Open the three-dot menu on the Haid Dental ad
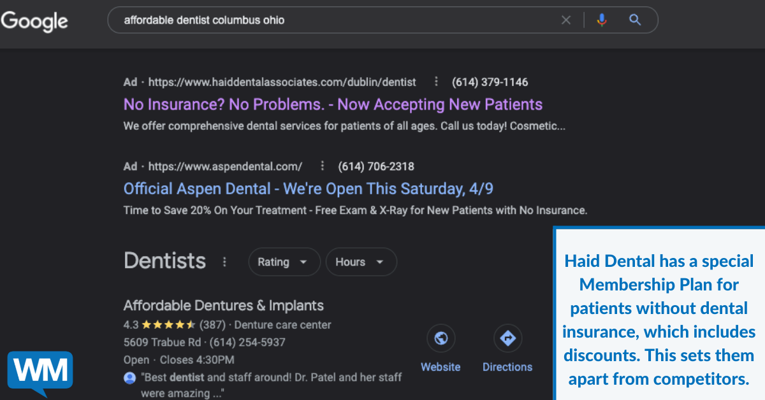 click(x=435, y=82)
